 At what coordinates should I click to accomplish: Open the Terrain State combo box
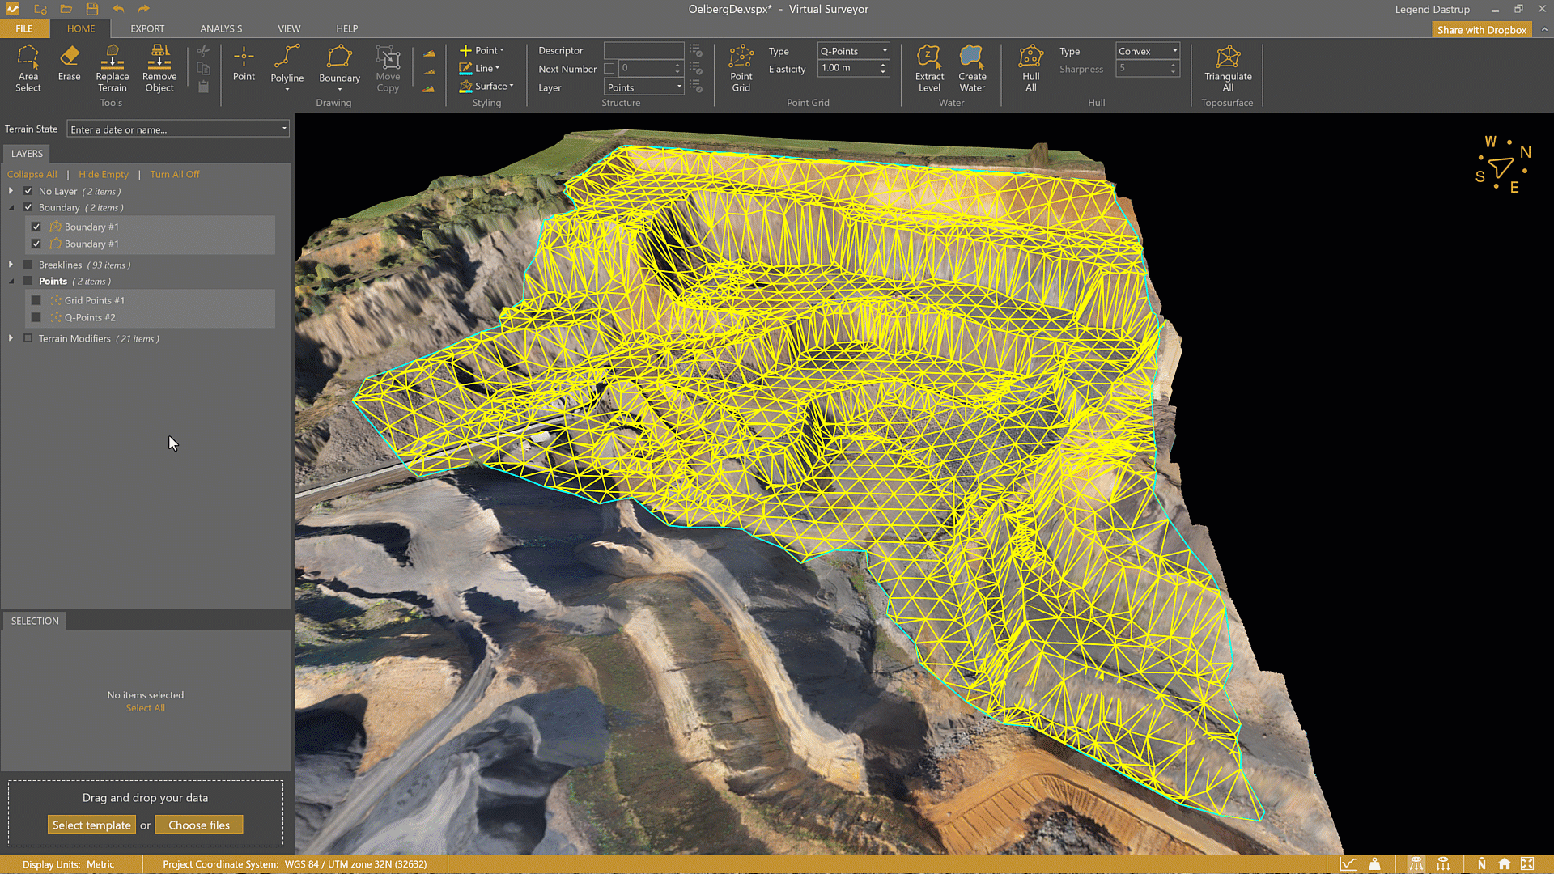(178, 129)
